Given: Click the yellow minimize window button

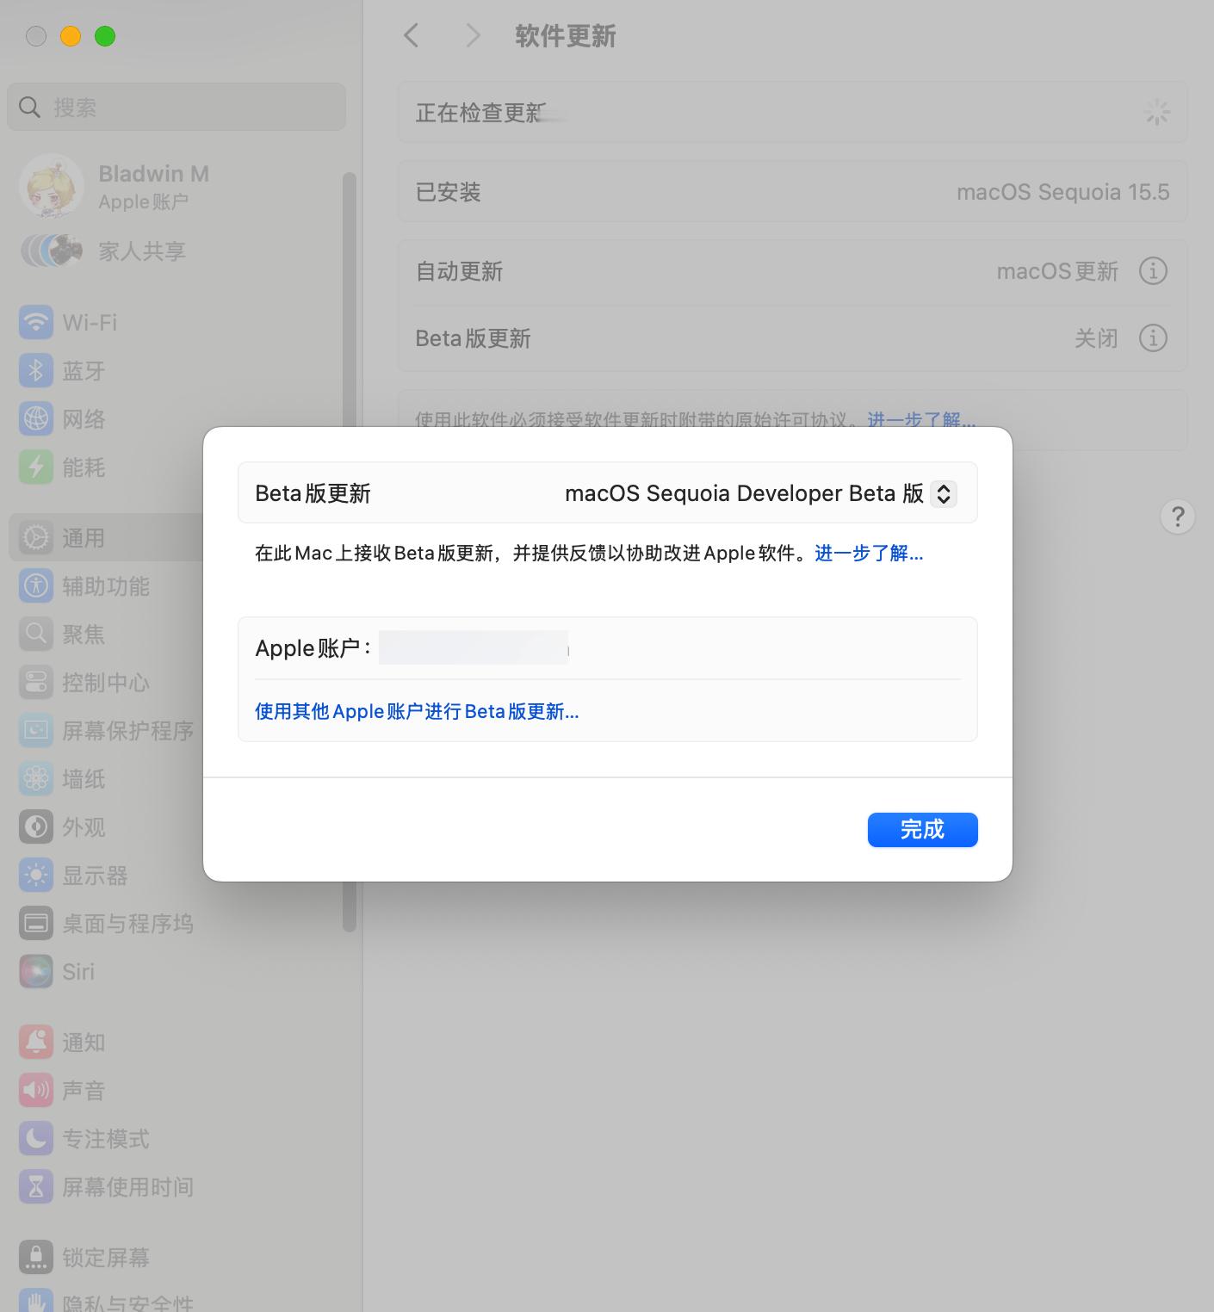Looking at the screenshot, I should [71, 36].
